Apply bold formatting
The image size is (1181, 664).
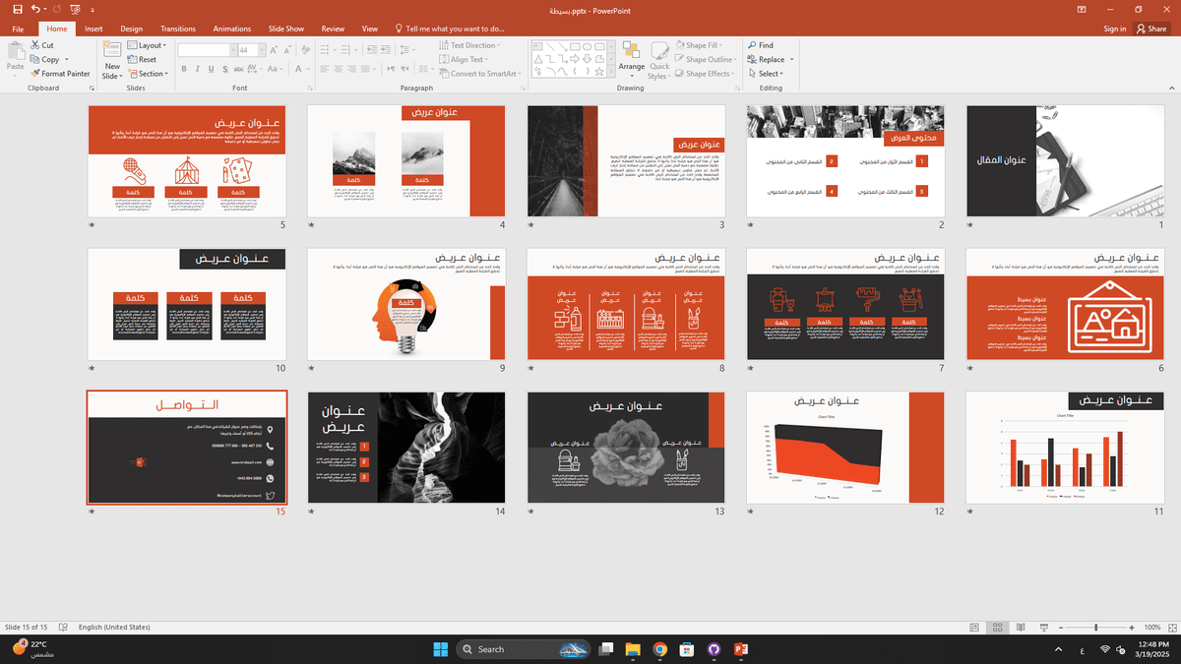pyautogui.click(x=183, y=70)
